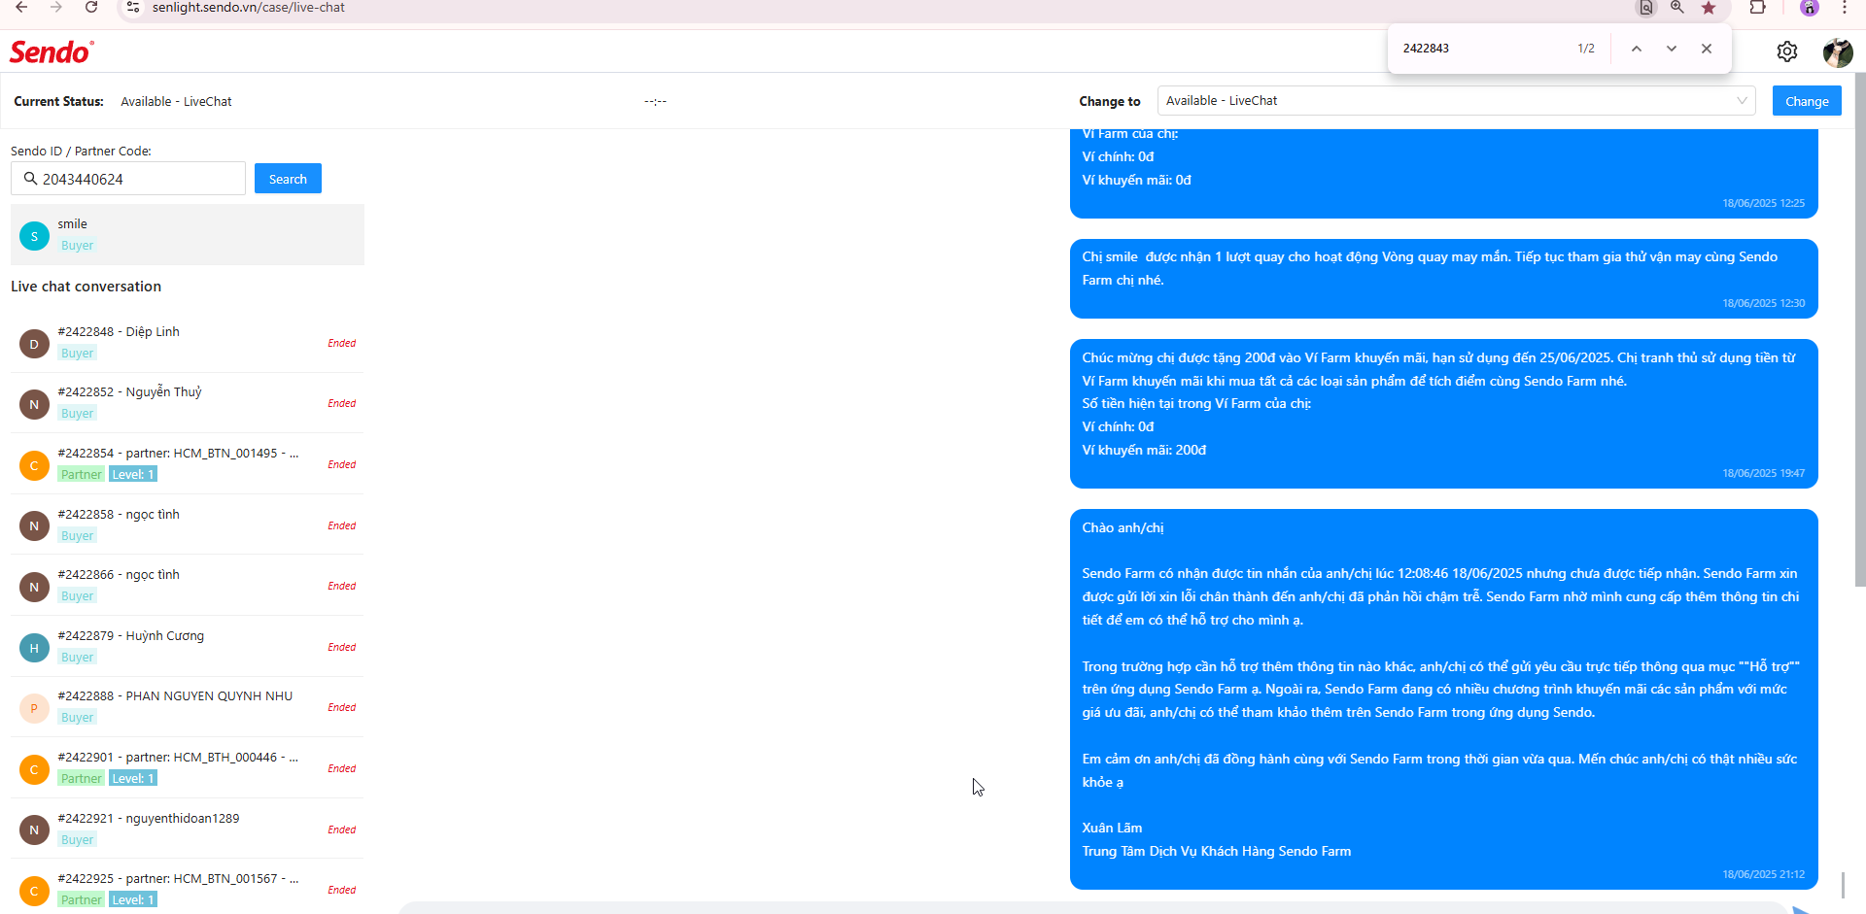
Task: Click the Level: 1 tag on chat #2422854
Action: coord(132,474)
